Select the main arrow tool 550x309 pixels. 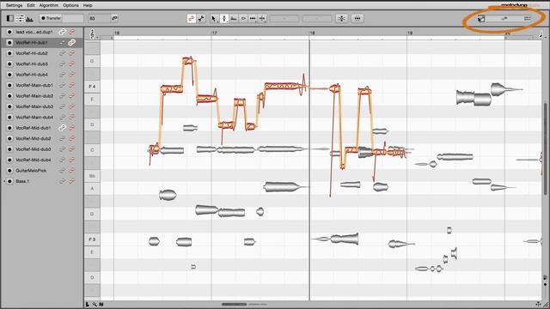click(x=214, y=18)
